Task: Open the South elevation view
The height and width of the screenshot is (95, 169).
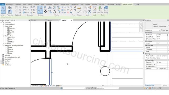Action: point(11,51)
